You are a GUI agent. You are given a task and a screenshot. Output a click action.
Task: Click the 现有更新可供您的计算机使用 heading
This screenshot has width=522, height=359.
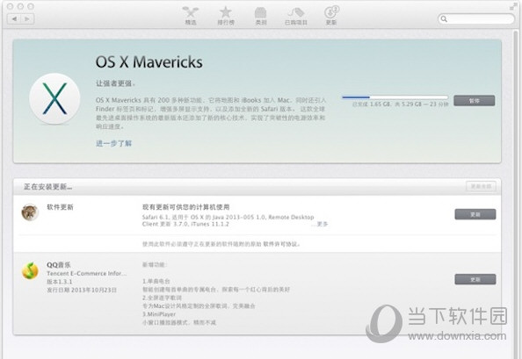point(185,207)
